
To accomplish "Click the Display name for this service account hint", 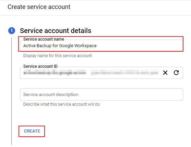I will 57,56.
